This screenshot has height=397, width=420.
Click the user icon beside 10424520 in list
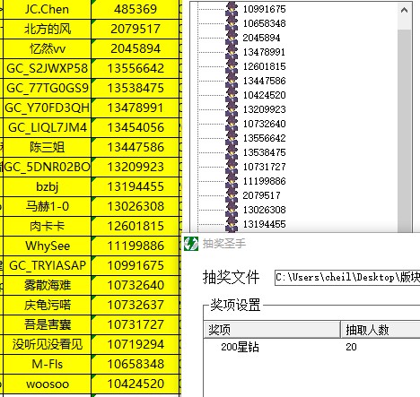tap(232, 95)
